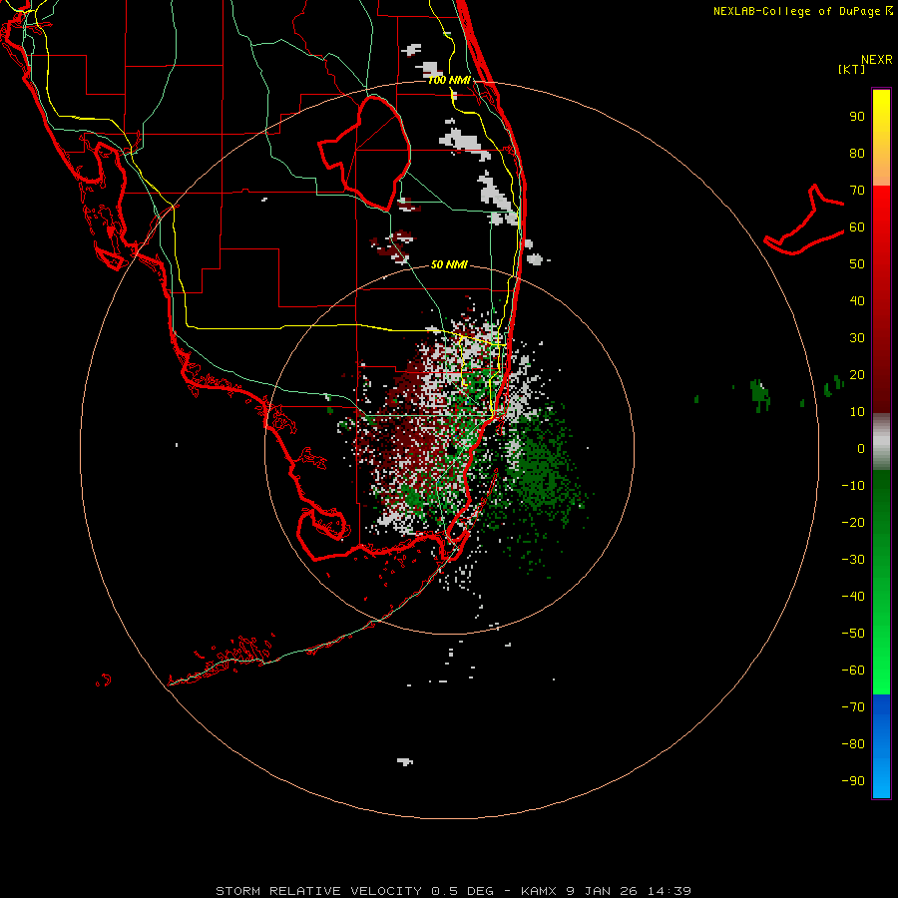Click the 70 value on the velocity scale
898x898 pixels.
click(x=857, y=191)
